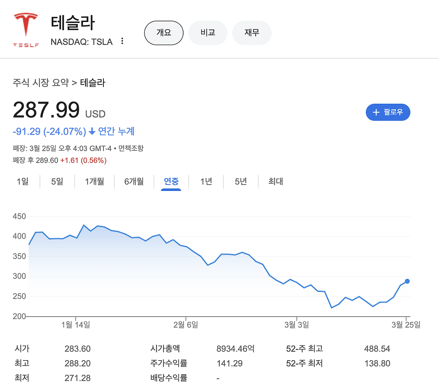Select the 개요 tab
Image resolution: width=439 pixels, height=388 pixels.
click(164, 33)
